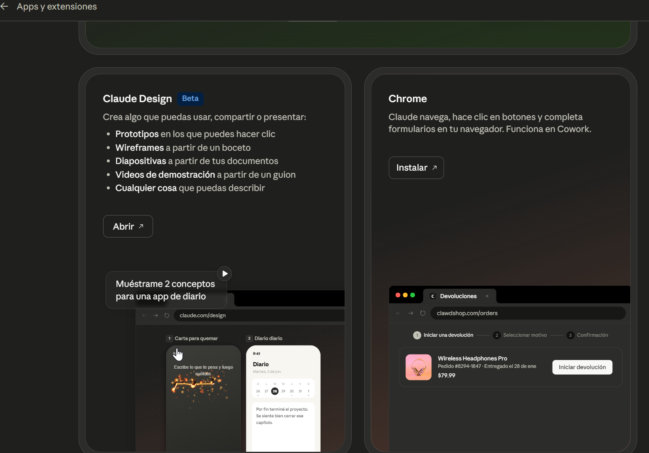Click the Iniciar una devolución step
649x453 pixels.
click(443, 335)
